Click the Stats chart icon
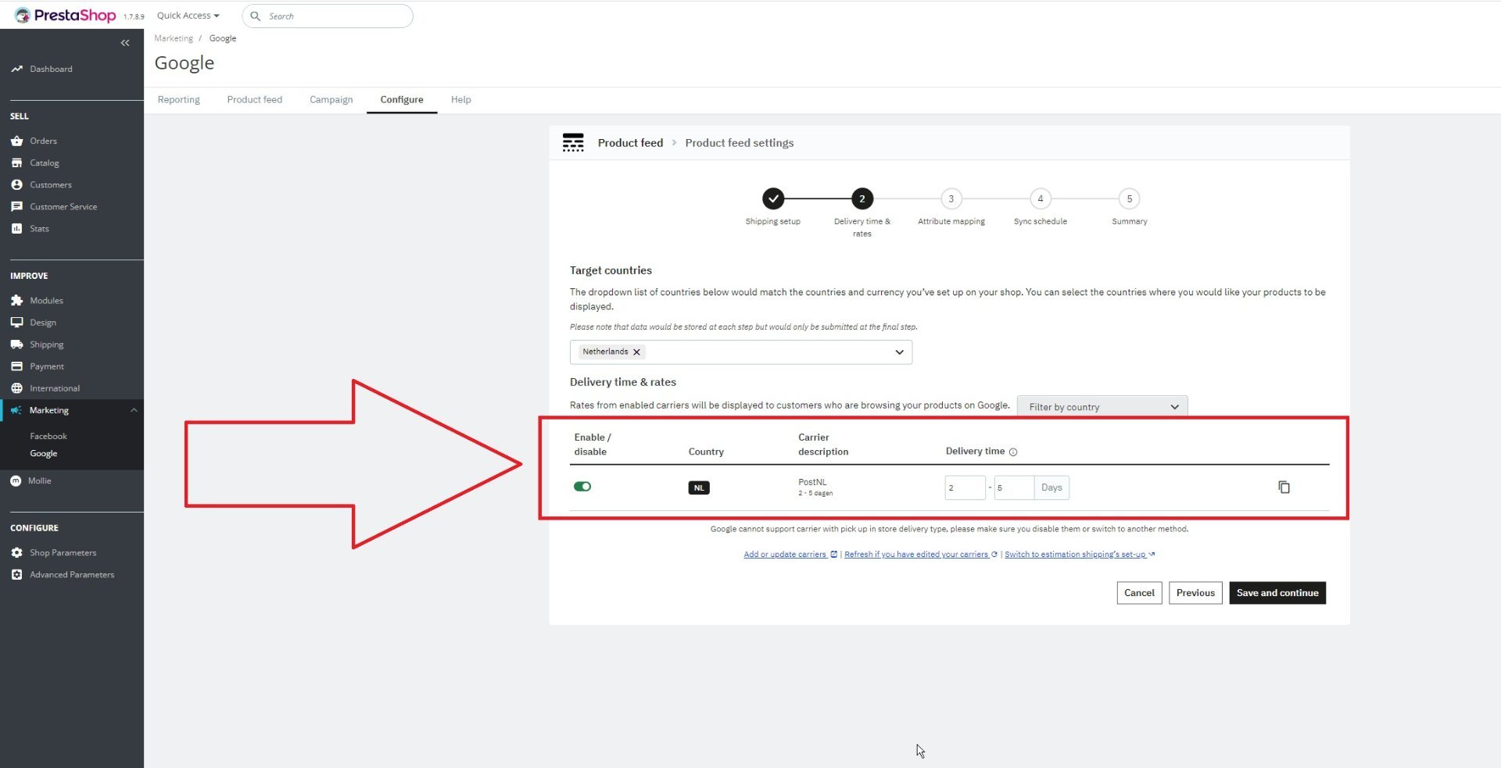 tap(16, 228)
